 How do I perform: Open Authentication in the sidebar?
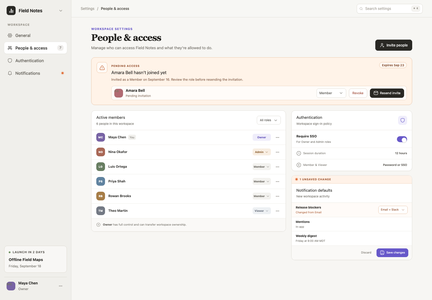pos(35,61)
